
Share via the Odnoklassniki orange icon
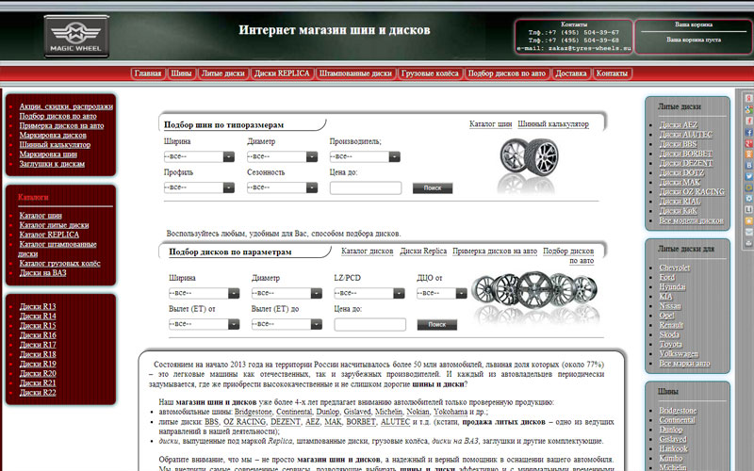(748, 154)
